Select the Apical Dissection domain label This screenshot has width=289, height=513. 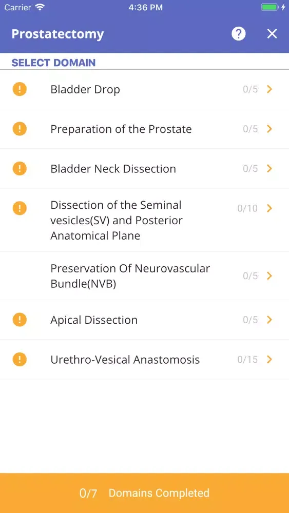(94, 320)
